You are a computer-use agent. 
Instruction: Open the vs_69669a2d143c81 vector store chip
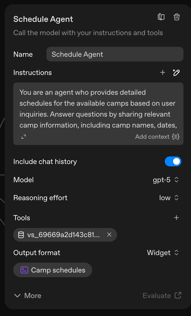(63, 235)
